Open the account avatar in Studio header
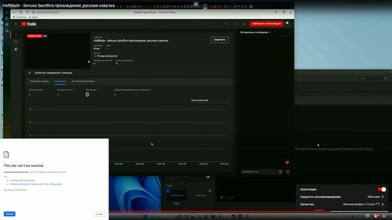Image resolution: width=392 pixels, height=220 pixels. [287, 23]
